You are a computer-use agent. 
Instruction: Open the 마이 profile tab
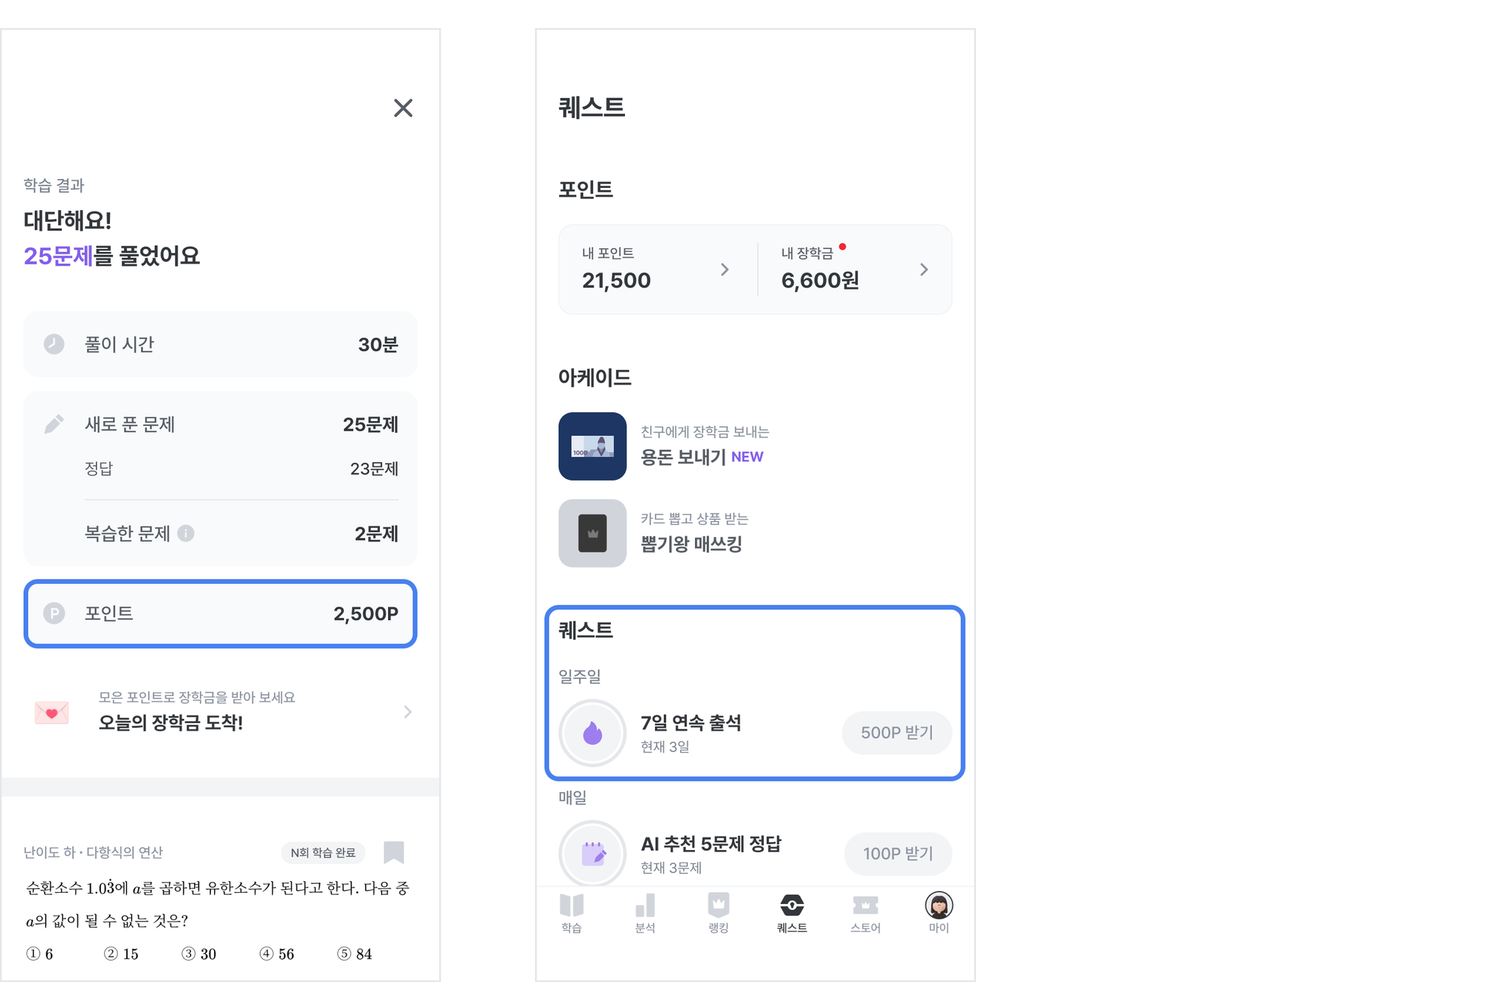pyautogui.click(x=938, y=913)
